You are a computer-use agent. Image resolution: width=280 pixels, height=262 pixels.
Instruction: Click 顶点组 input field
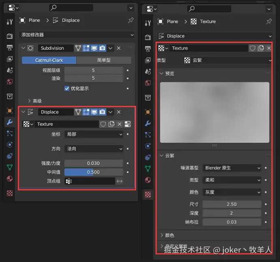90,181
